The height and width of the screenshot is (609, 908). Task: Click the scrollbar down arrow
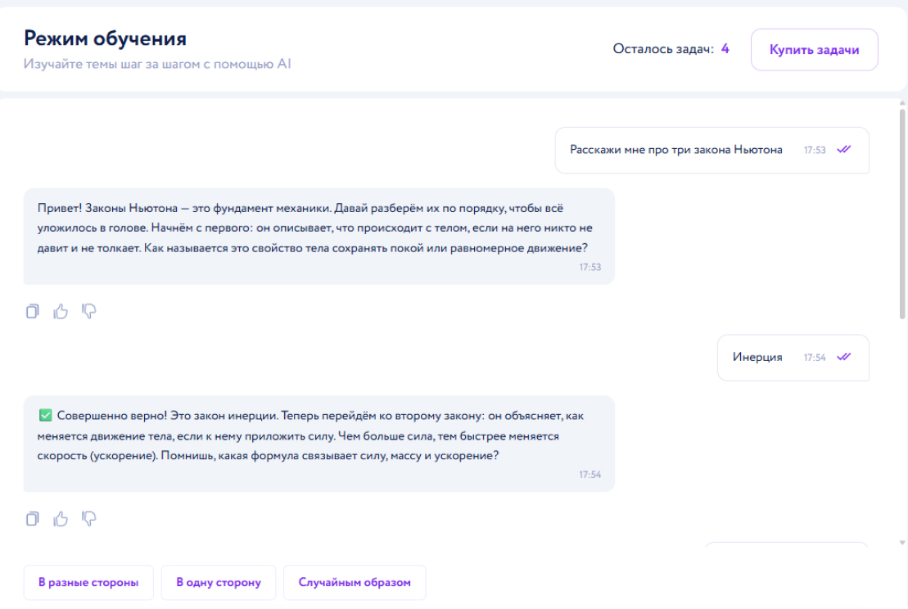click(x=902, y=543)
